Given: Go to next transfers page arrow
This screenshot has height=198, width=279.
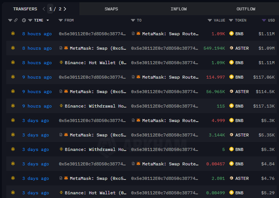Looking at the screenshot, I should [65, 9].
